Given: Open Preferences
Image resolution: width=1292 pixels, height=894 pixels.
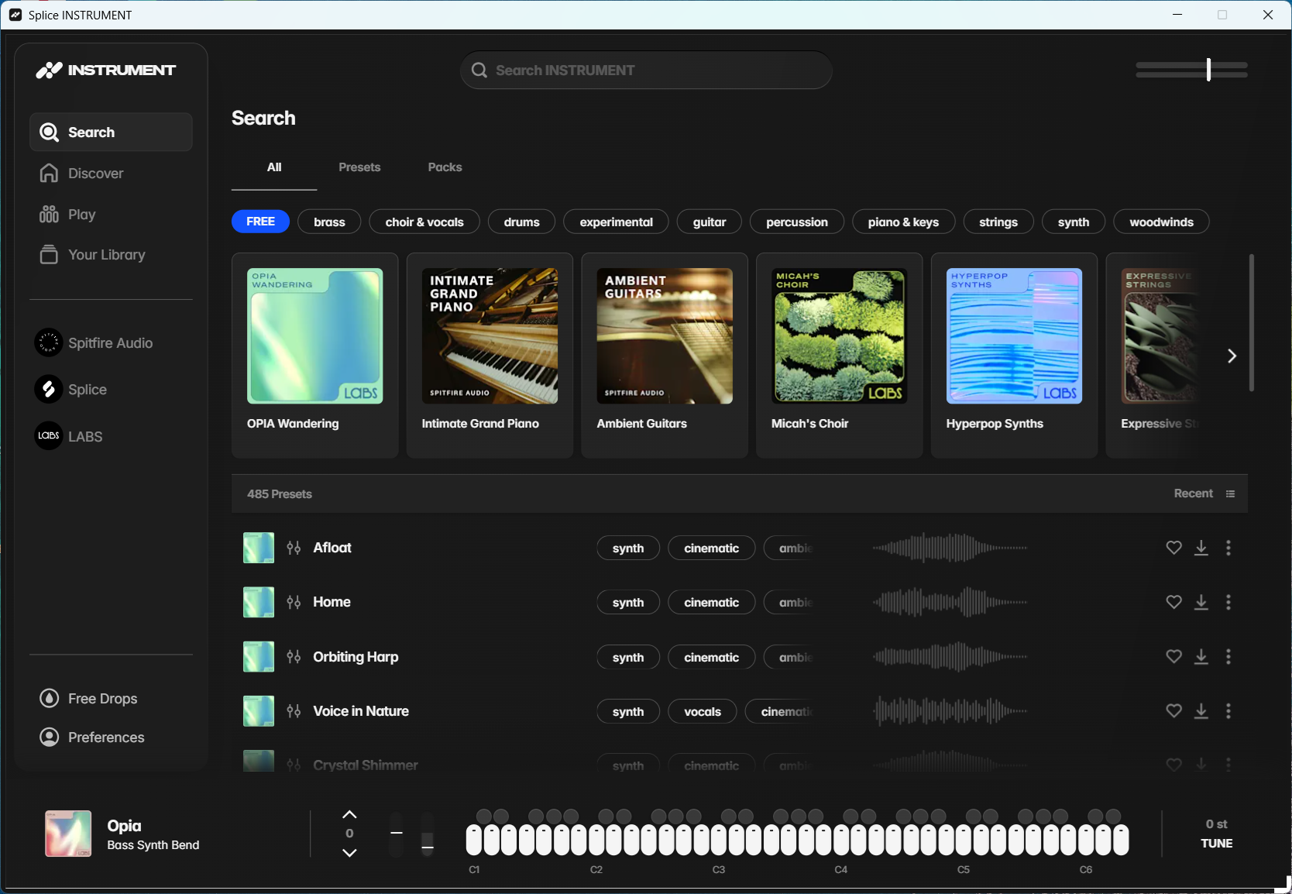Looking at the screenshot, I should [91, 738].
